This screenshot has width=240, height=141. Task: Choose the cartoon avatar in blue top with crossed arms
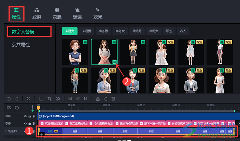(75, 52)
